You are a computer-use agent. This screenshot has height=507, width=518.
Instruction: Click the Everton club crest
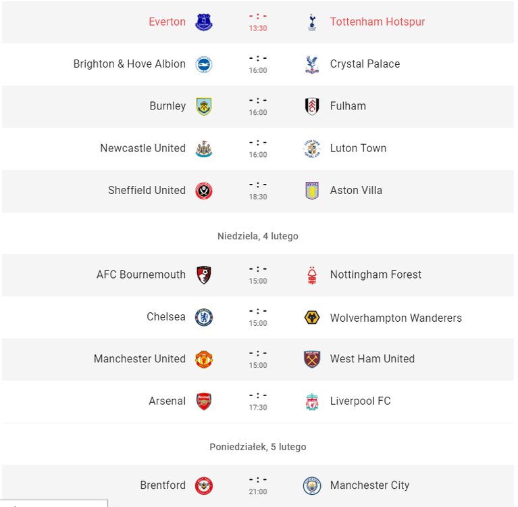204,22
